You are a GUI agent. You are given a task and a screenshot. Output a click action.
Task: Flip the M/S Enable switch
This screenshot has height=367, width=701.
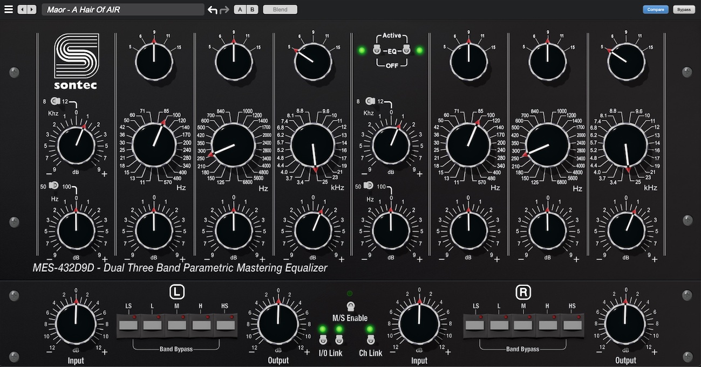pos(350,307)
